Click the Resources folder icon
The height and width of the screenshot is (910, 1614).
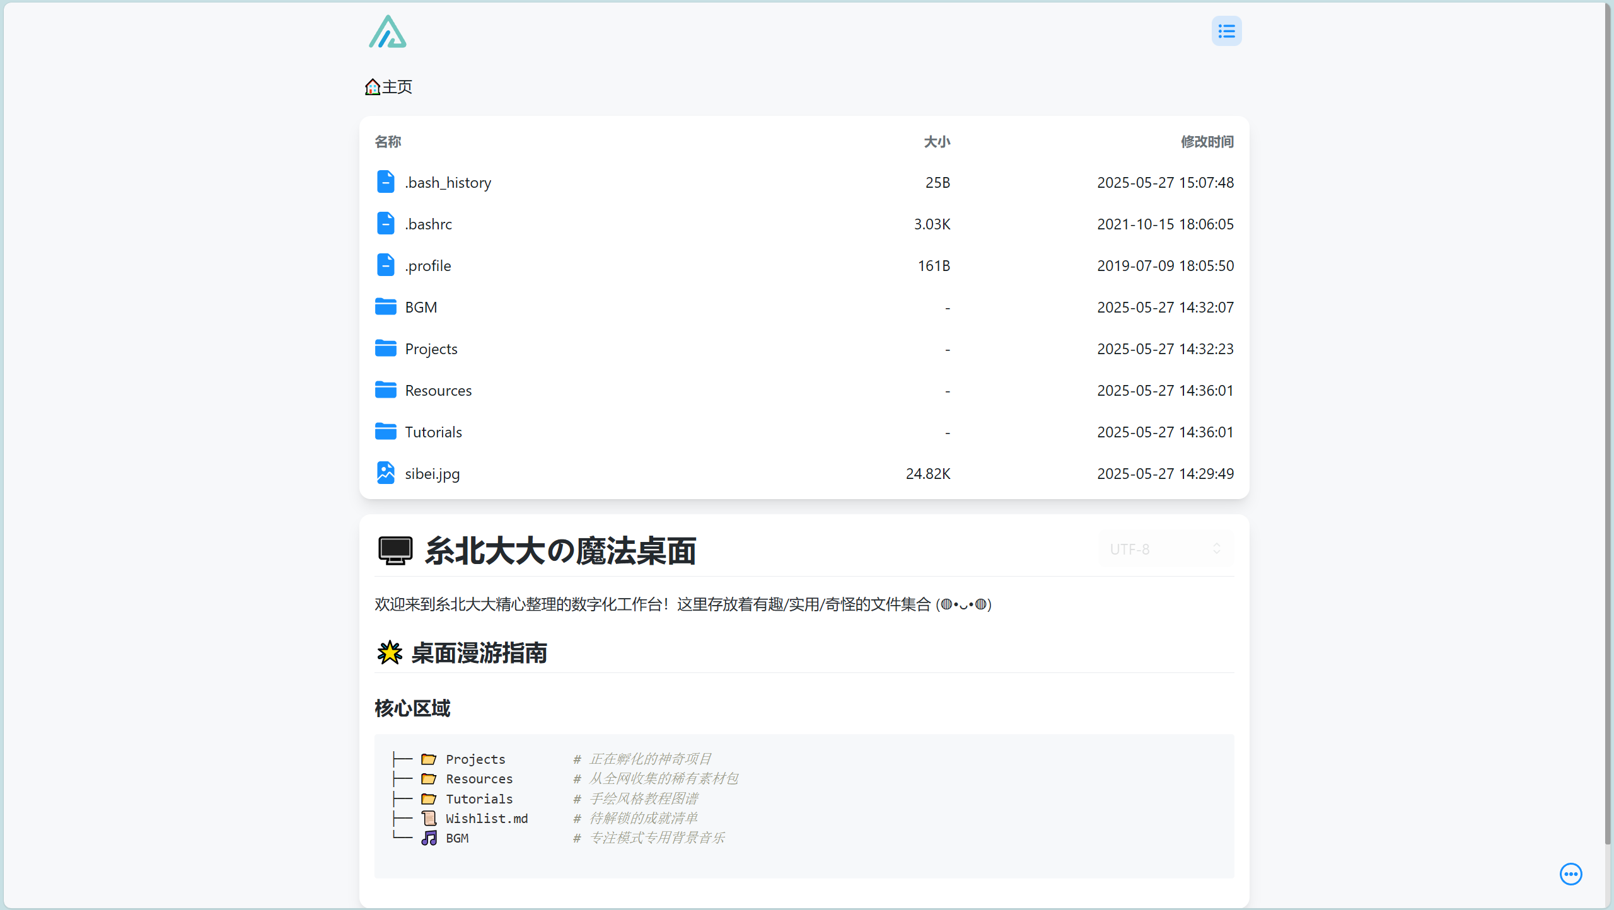pyautogui.click(x=385, y=389)
